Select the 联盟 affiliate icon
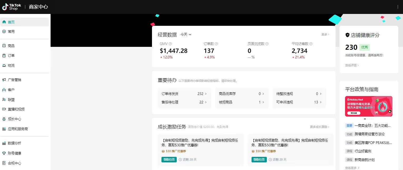 point(4,100)
